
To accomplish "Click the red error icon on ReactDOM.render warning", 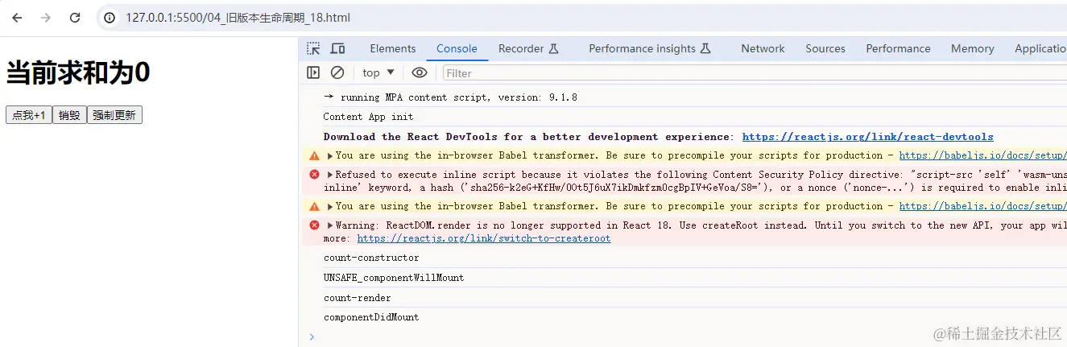I will tap(314, 225).
